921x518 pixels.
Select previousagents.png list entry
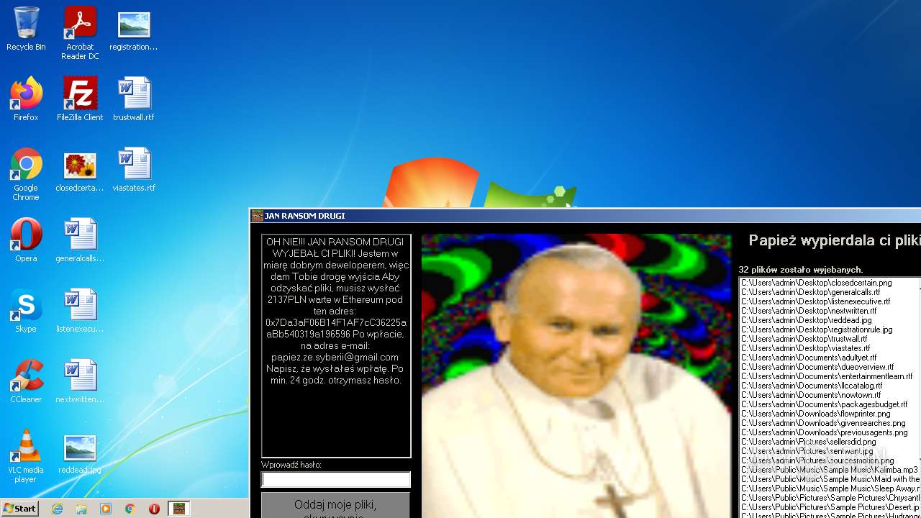(824, 432)
